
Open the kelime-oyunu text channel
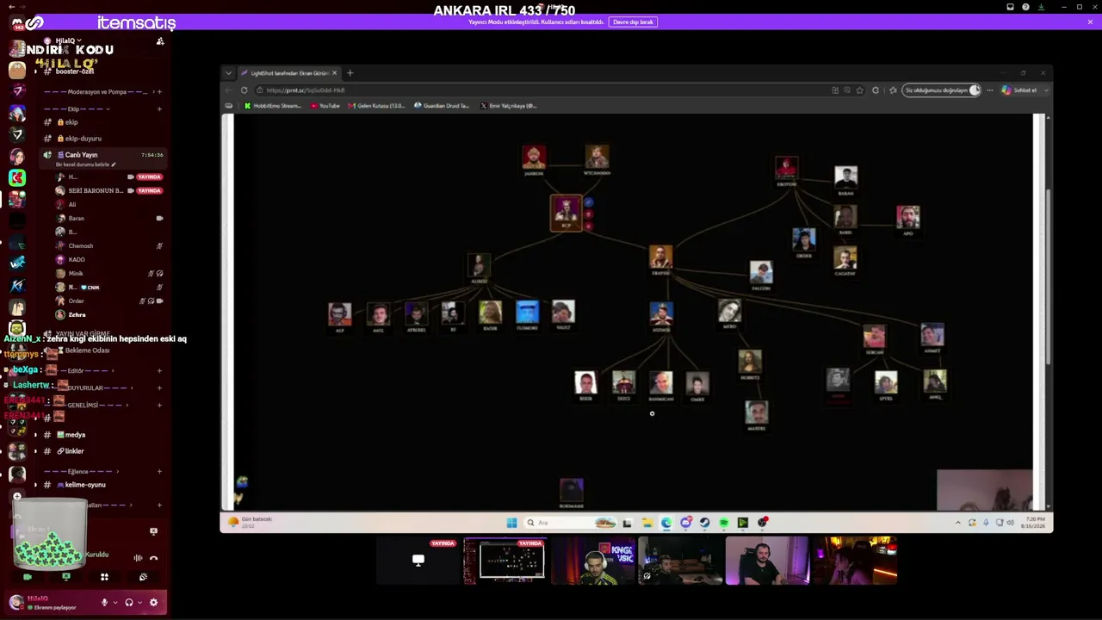pos(85,485)
